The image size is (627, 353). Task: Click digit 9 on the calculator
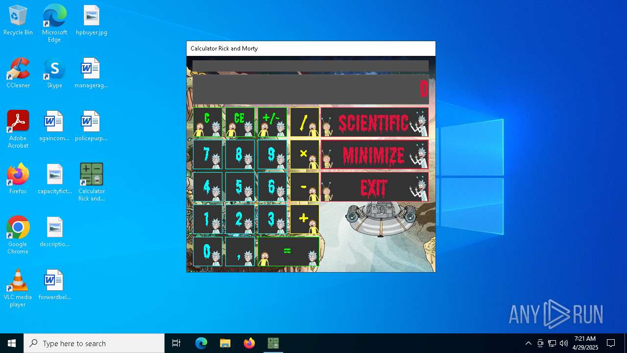click(272, 154)
